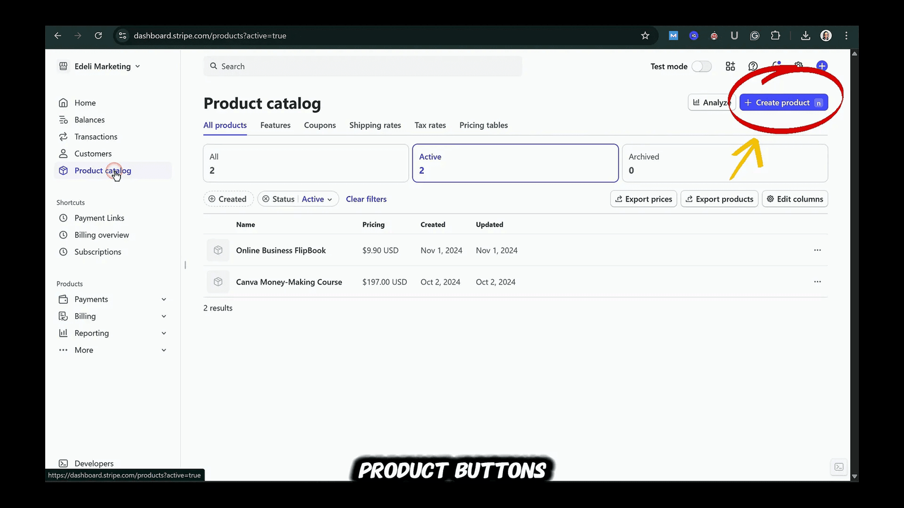This screenshot has width=904, height=508.
Task: Switch to Features tab
Action: click(275, 125)
